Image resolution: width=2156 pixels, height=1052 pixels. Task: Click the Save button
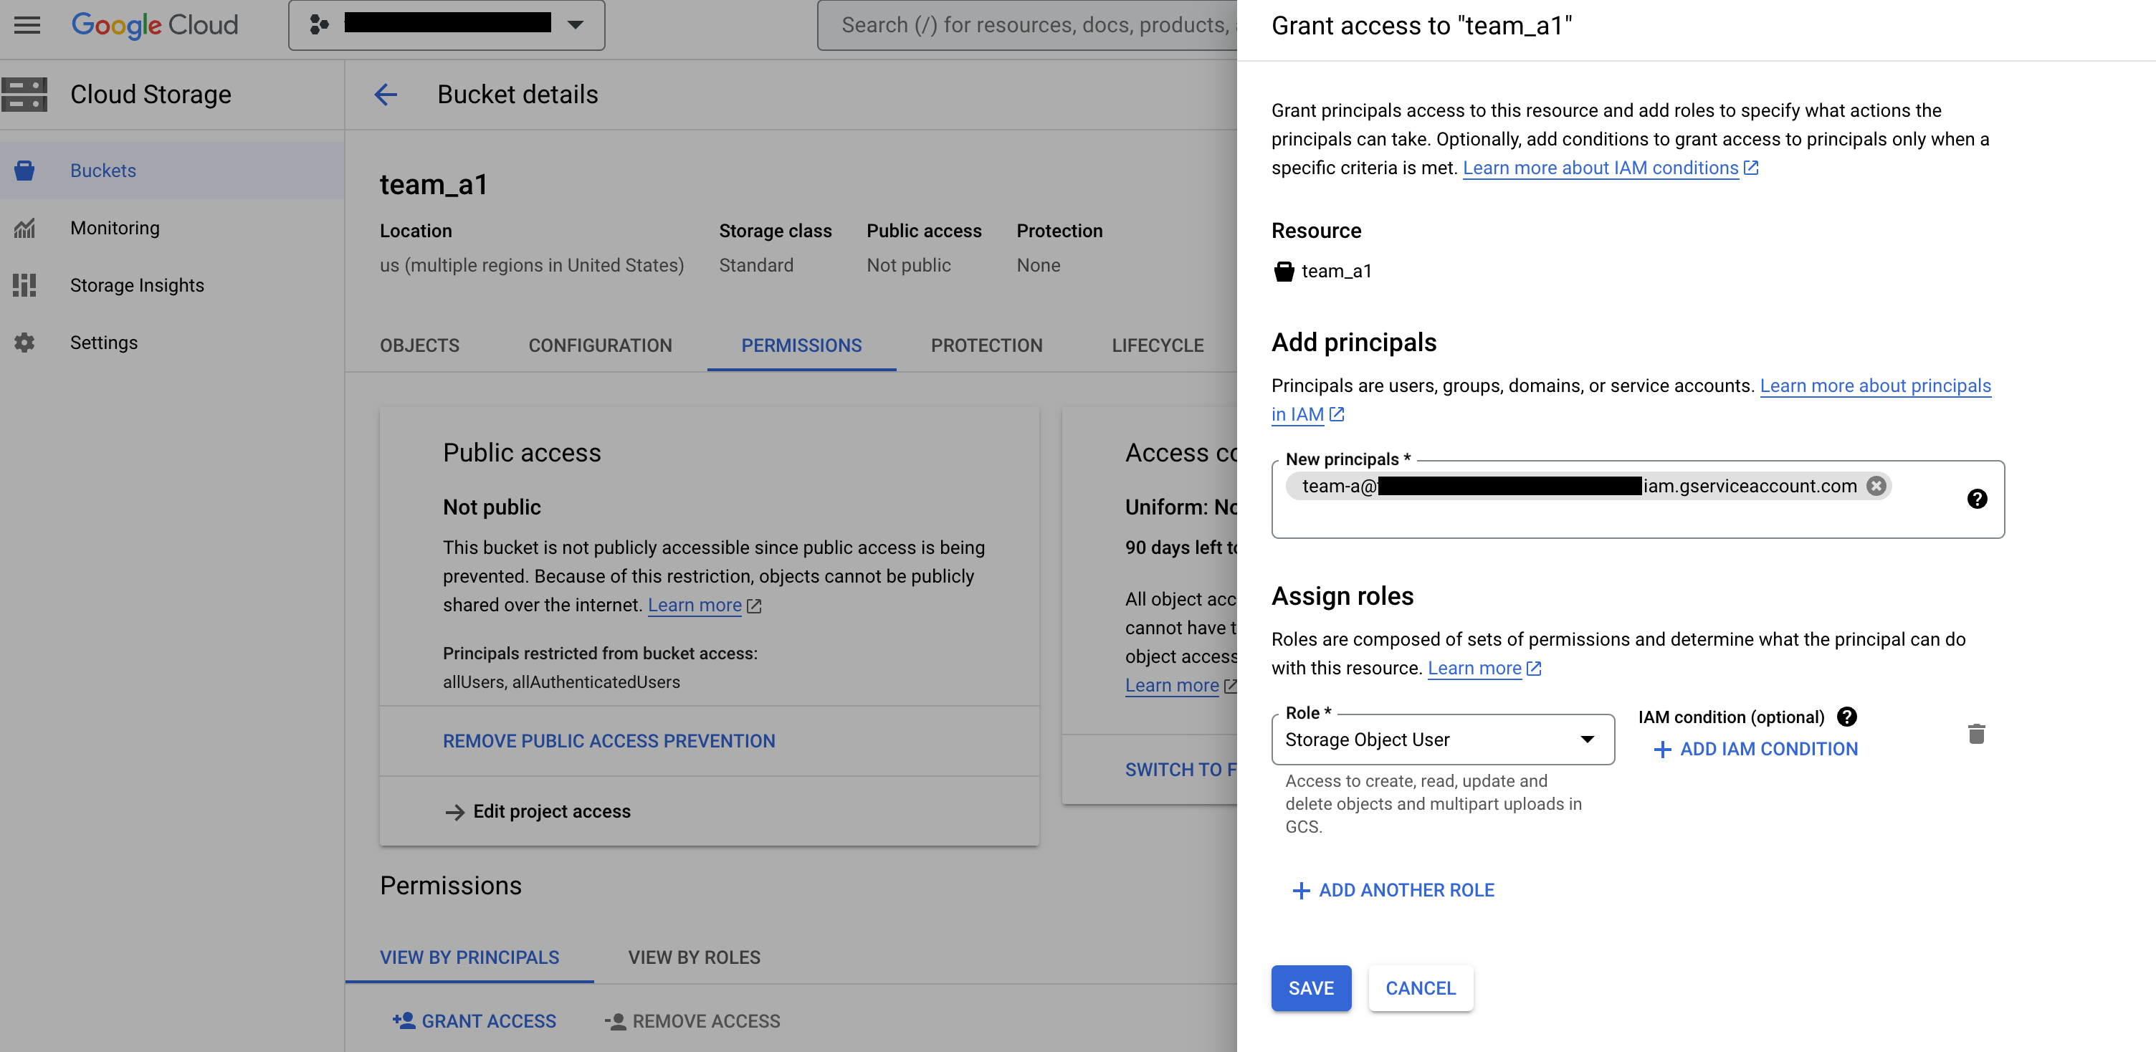tap(1311, 988)
